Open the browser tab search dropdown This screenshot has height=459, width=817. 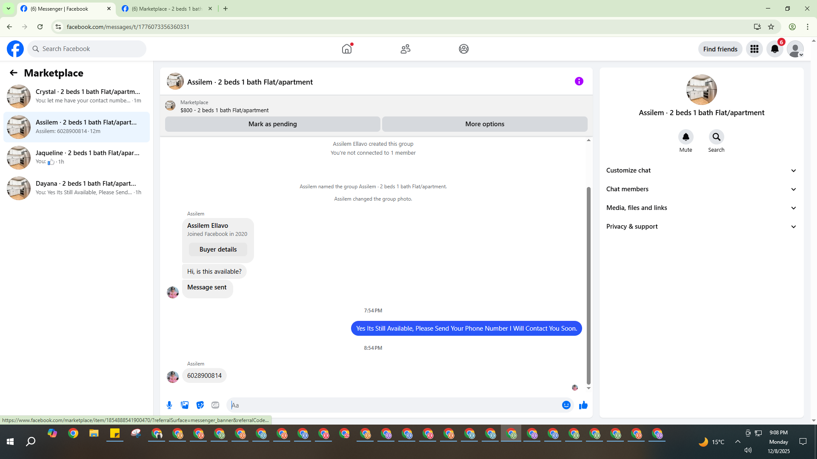pos(8,8)
